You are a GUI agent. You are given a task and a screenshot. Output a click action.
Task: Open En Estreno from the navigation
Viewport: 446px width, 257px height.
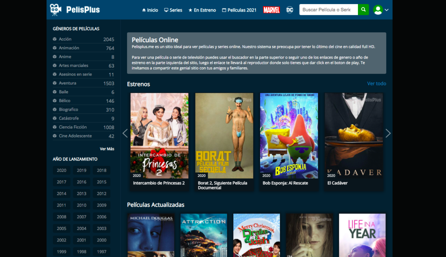[x=202, y=10]
